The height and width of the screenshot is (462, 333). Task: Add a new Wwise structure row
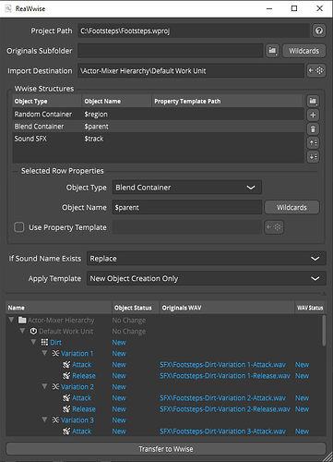click(x=313, y=115)
